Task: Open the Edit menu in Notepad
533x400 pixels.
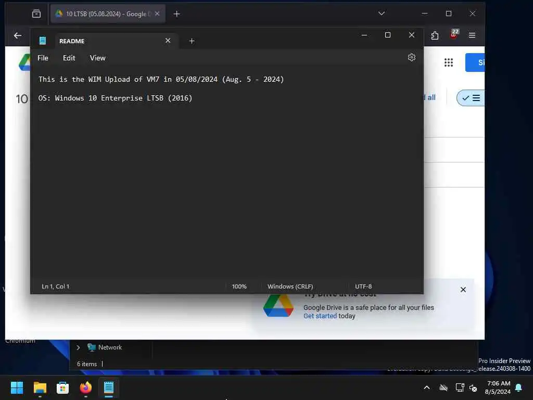Action: [69, 58]
